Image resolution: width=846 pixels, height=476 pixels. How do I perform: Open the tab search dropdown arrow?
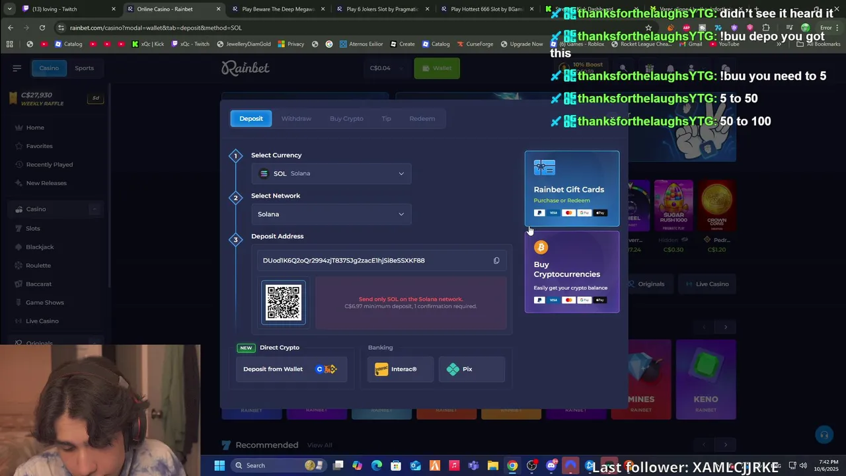[x=9, y=9]
